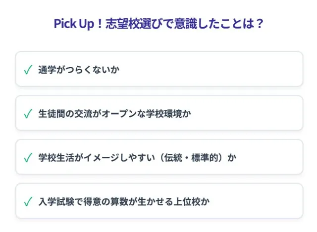Click the Pick Up！志望校選びで意識したことは？ heading
Image resolution: width=317 pixels, height=232 pixels.
pyautogui.click(x=158, y=24)
